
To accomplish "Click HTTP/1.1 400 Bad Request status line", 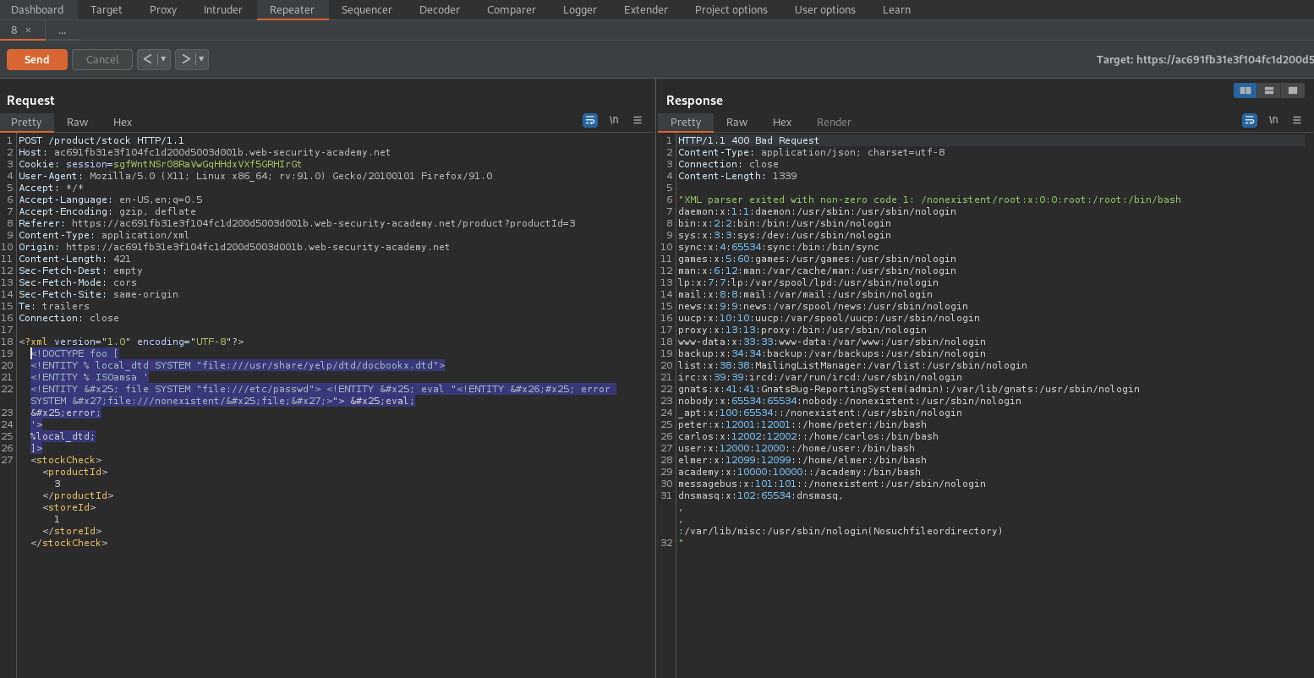I will pos(748,140).
